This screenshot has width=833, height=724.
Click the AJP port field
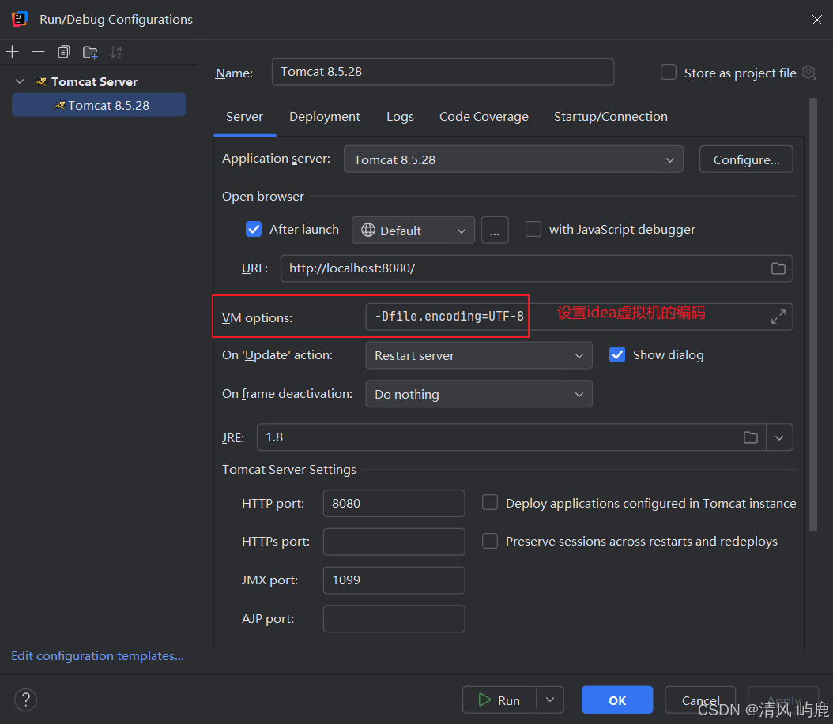click(394, 619)
